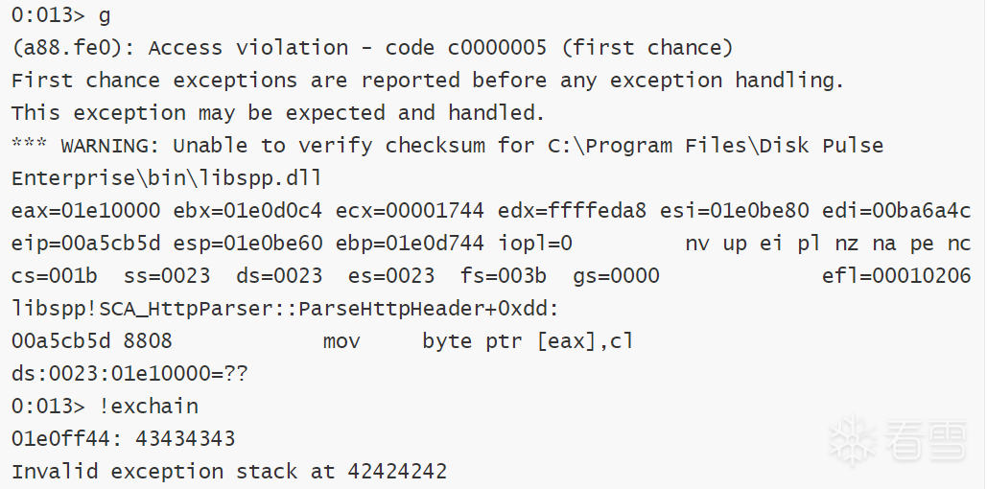
Task: Click the efl=00010206 flags value
Action: click(896, 276)
